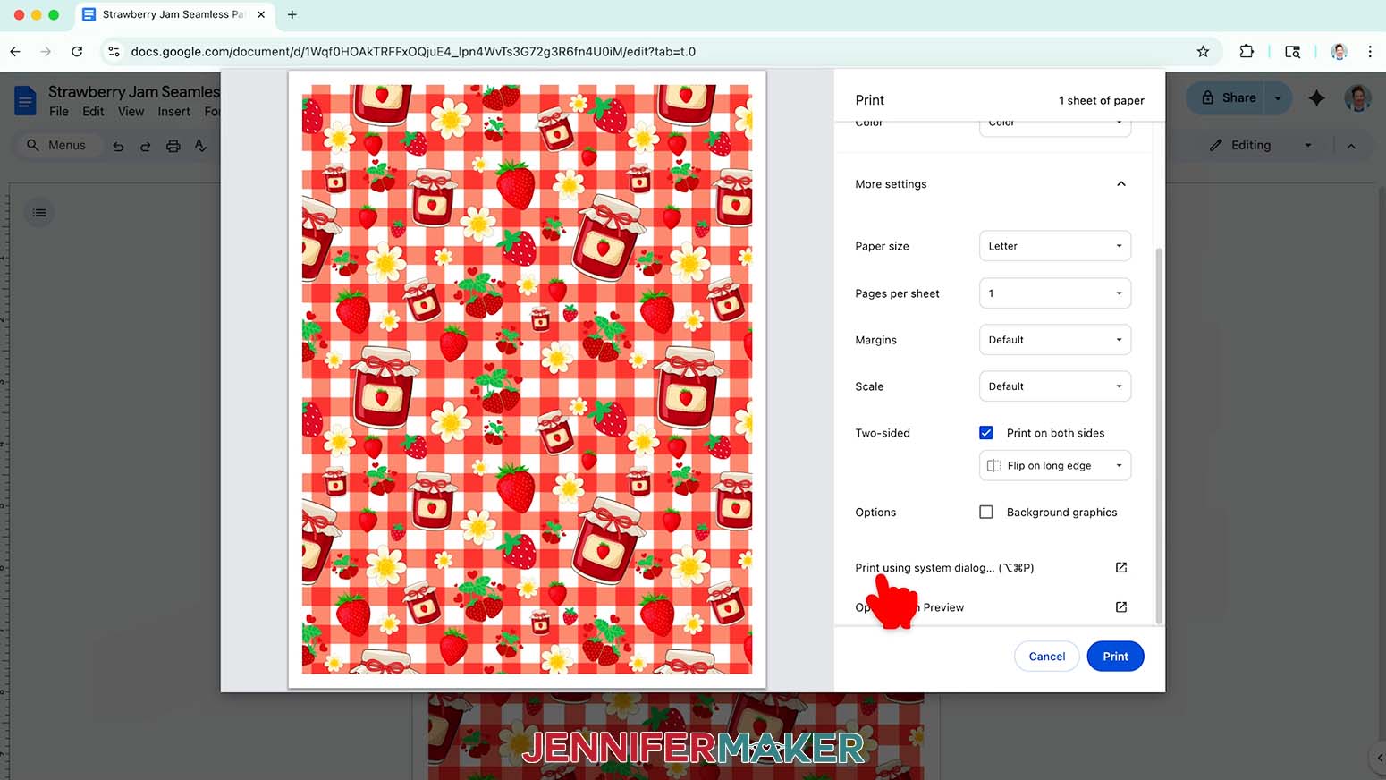Open the Margins dropdown
The width and height of the screenshot is (1386, 780).
tap(1055, 340)
